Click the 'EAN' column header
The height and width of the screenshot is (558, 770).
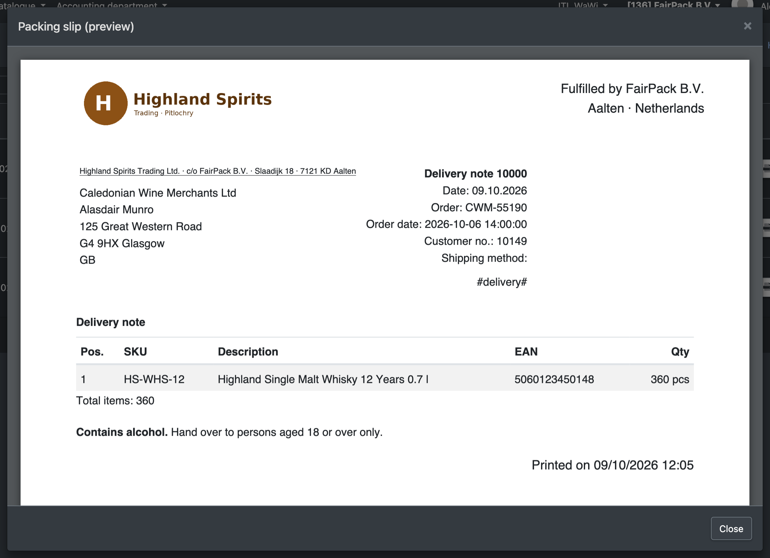click(526, 352)
